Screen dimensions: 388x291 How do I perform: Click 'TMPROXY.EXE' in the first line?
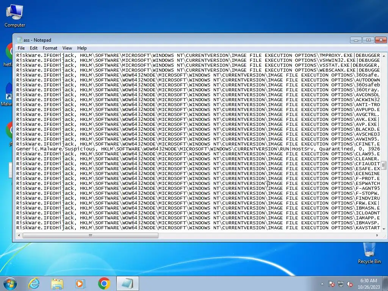pos(336,55)
